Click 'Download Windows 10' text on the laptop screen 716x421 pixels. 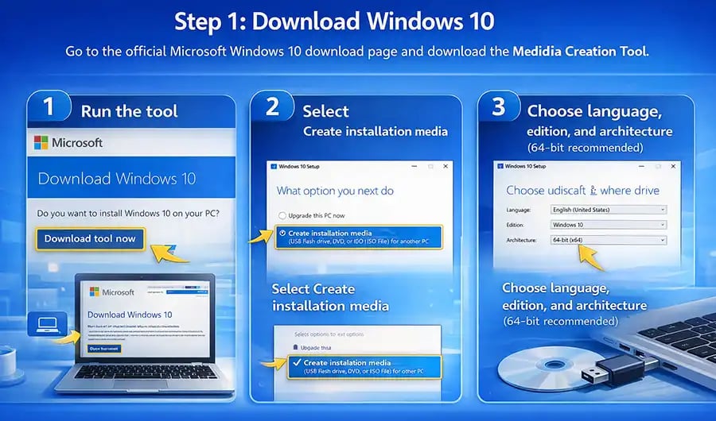coord(130,315)
